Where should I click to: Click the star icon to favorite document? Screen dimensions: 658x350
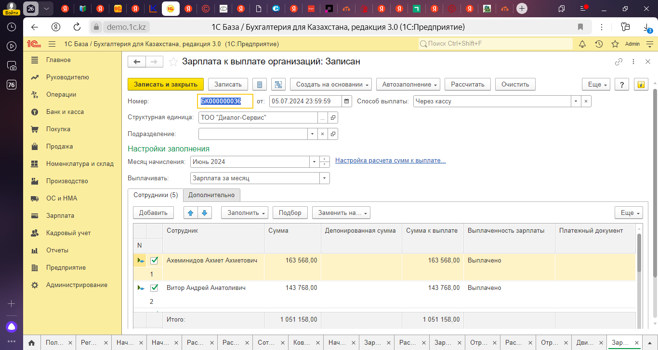click(173, 62)
